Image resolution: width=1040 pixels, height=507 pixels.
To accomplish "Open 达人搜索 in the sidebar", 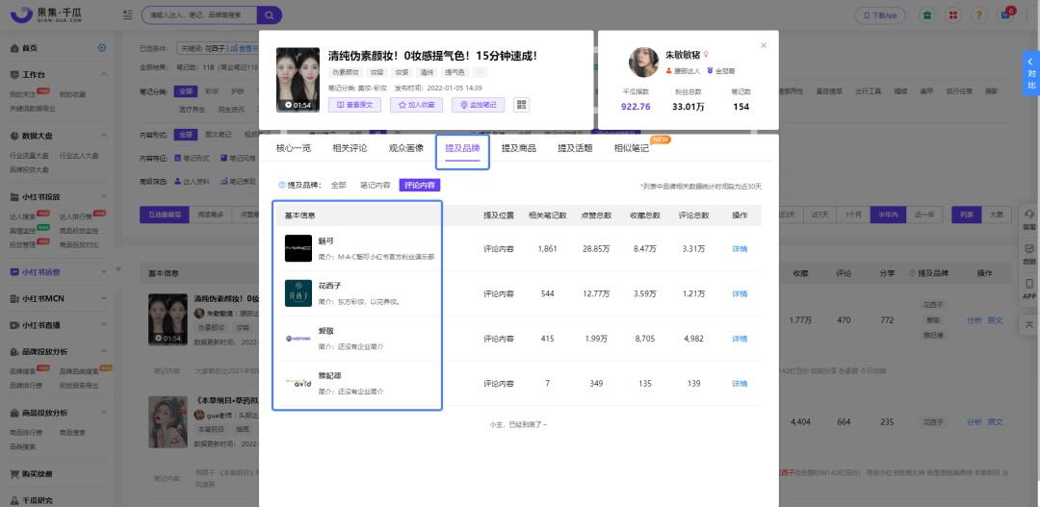I will coord(23,216).
